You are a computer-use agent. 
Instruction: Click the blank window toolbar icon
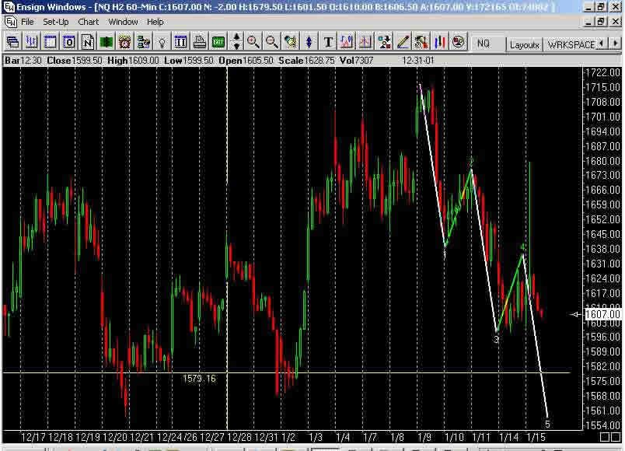pyautogui.click(x=51, y=42)
